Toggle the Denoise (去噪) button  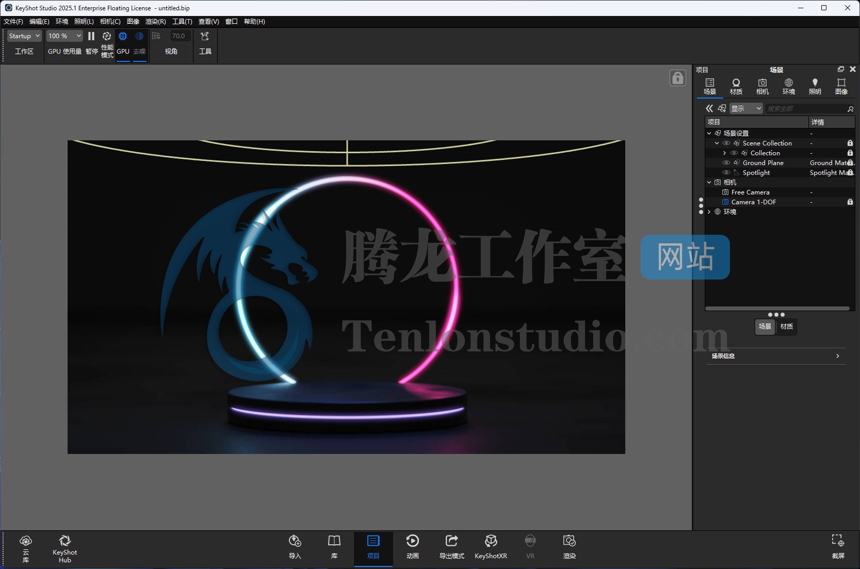point(139,36)
